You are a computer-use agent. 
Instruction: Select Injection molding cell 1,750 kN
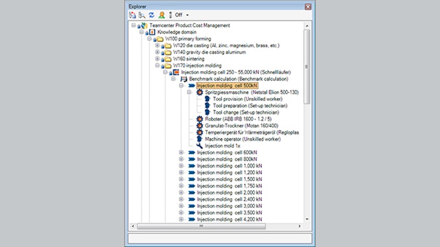point(229,186)
